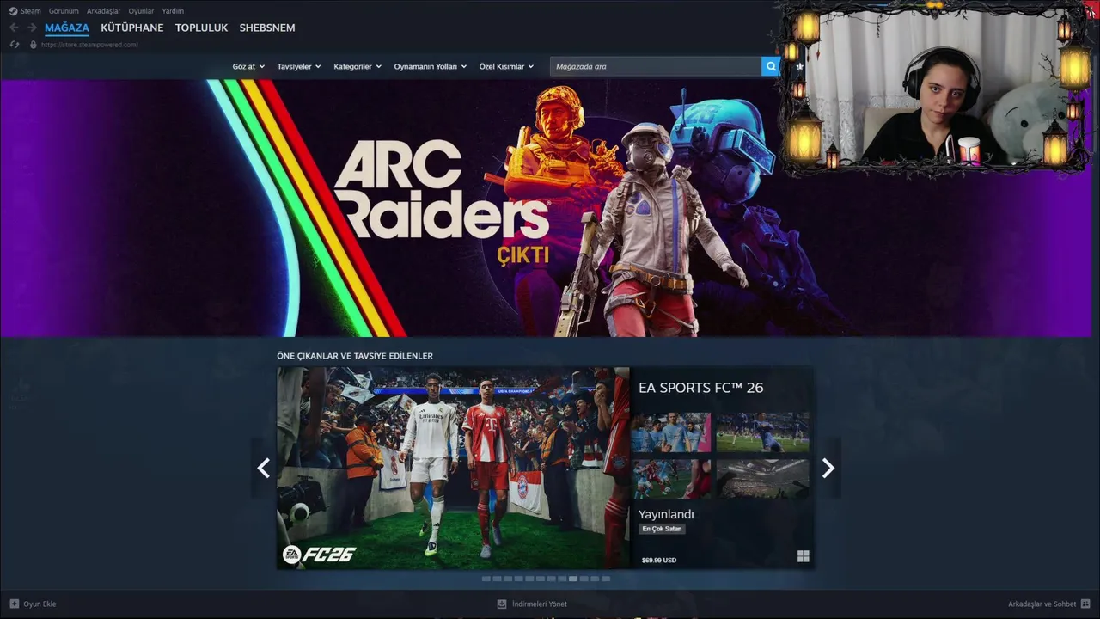Click the EA SPORTS FC 26 title
Viewport: 1100px width, 619px height.
click(700, 388)
